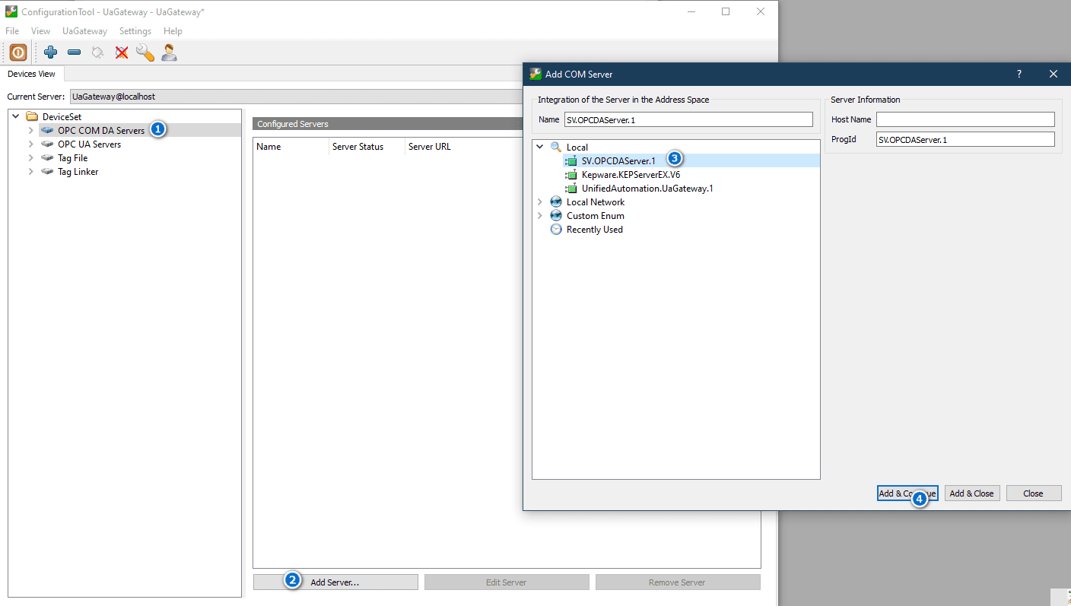Click the Server Status column header

(367, 147)
